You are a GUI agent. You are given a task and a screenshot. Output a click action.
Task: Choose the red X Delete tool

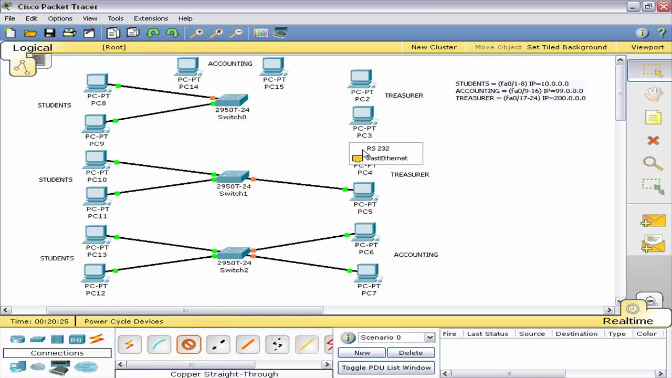(x=653, y=141)
